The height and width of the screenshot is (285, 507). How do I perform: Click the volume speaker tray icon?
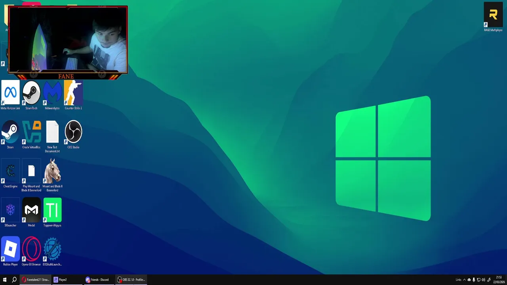[x=483, y=280]
